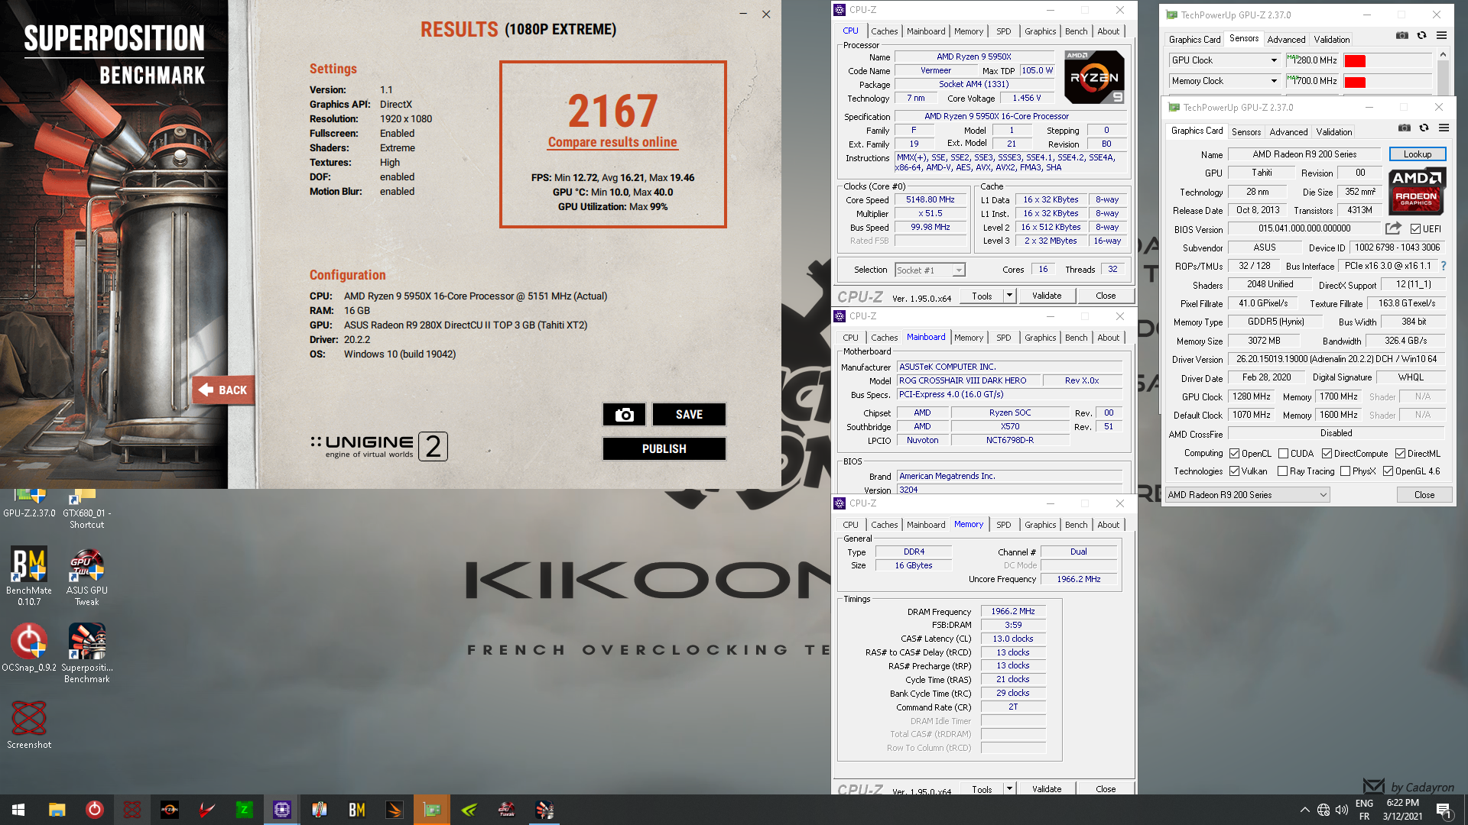This screenshot has width=1468, height=825.
Task: Open the Tools dropdown arrow in bottom CPU-Z window
Action: pos(1009,788)
